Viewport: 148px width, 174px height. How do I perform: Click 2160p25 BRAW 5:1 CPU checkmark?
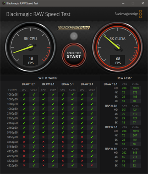click(63, 113)
